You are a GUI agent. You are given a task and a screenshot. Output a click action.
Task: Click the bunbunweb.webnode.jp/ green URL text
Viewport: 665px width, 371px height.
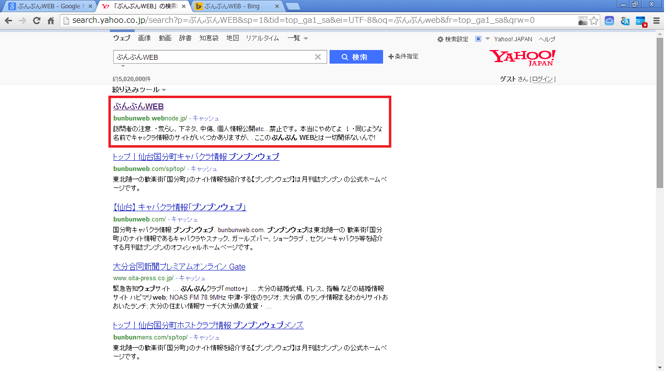(150, 118)
